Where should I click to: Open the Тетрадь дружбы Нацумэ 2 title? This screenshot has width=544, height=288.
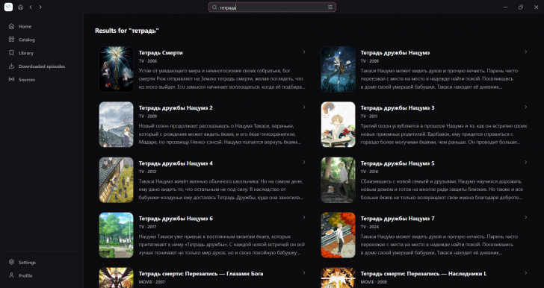pyautogui.click(x=176, y=107)
